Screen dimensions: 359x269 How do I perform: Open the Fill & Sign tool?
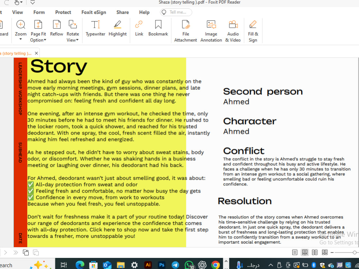pyautogui.click(x=253, y=31)
